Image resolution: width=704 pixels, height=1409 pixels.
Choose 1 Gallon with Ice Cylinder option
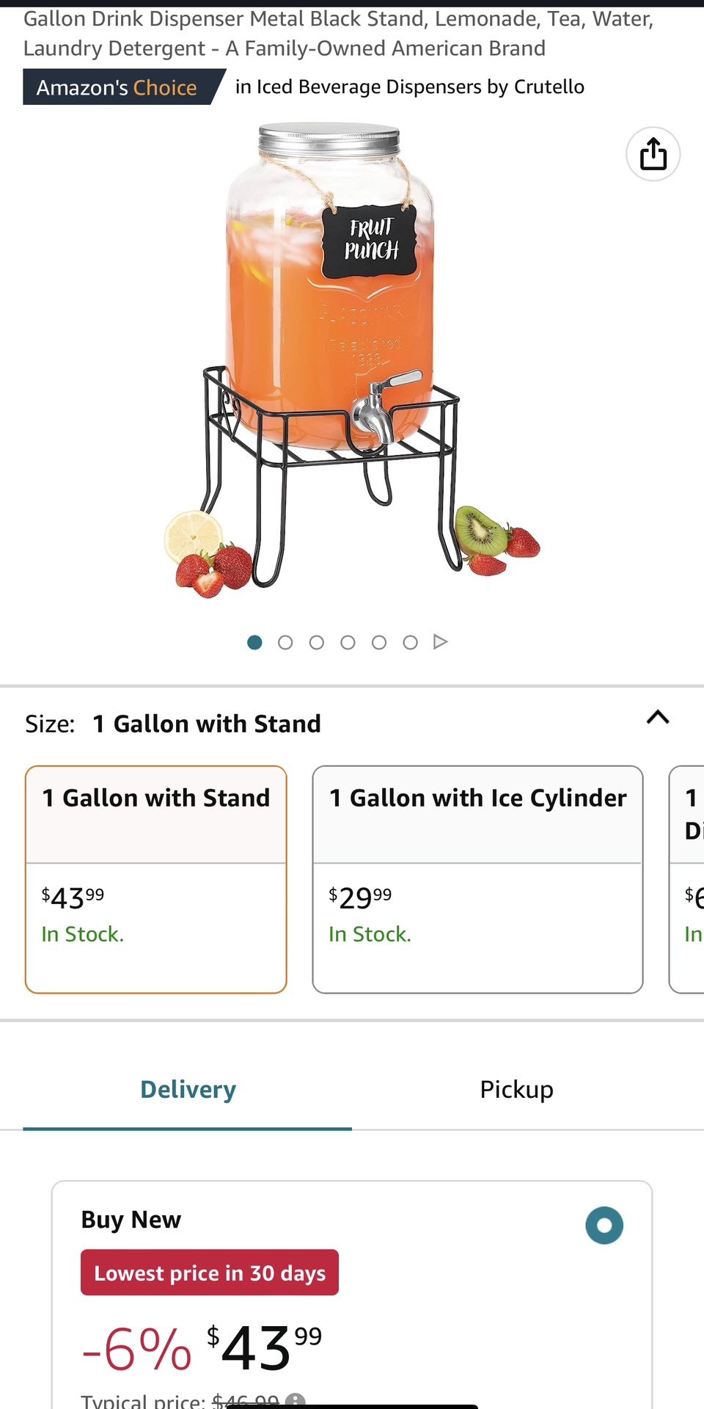click(x=477, y=879)
